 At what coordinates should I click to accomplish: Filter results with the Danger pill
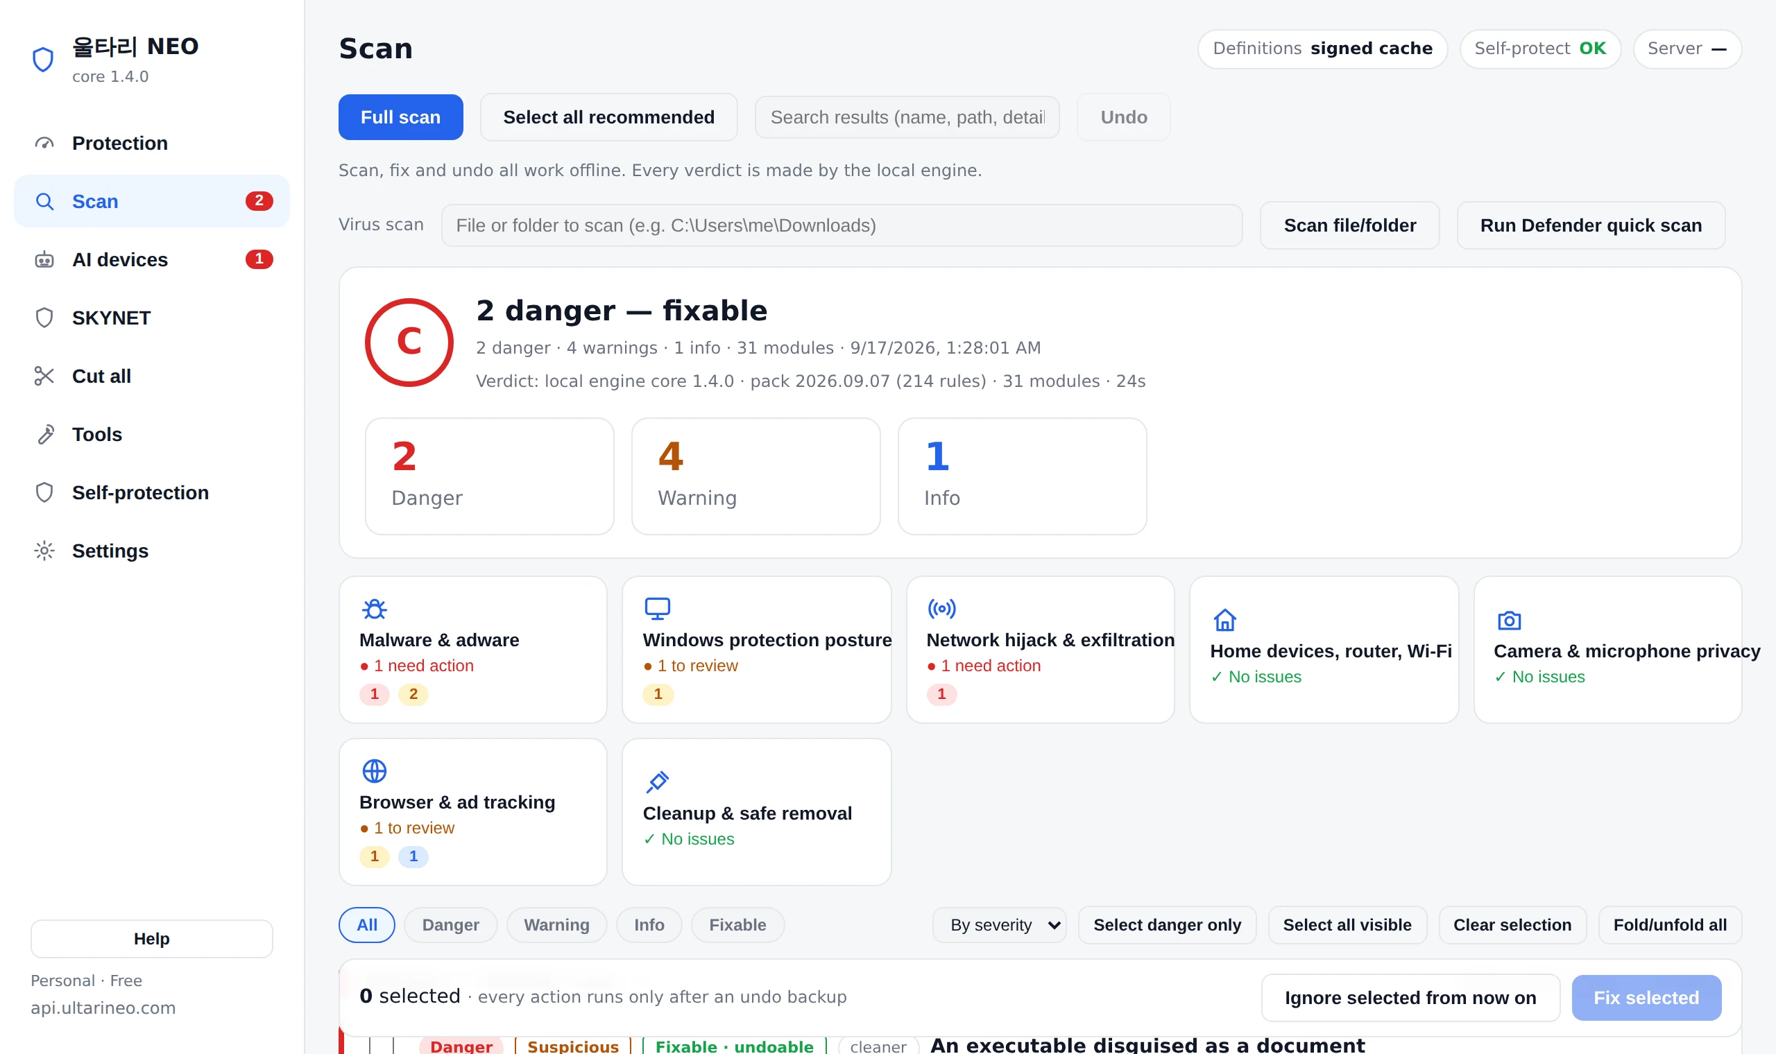pyautogui.click(x=450, y=925)
